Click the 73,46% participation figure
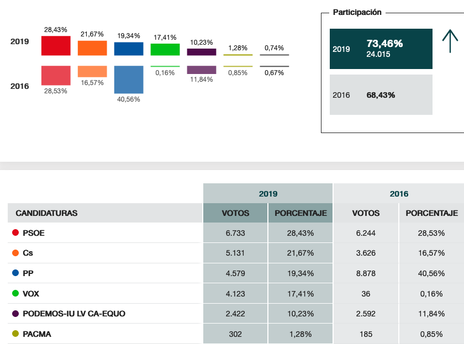 coord(384,44)
